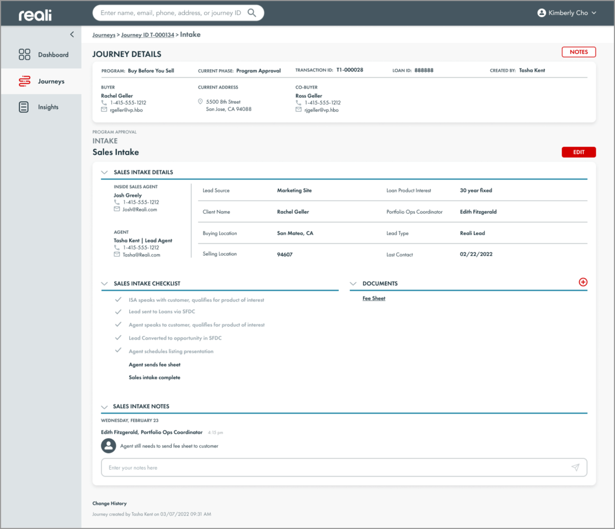Viewport: 615px width, 529px height.
Task: Toggle 'Lead Converted to opportunity in SFDC' check
Action: 118,338
